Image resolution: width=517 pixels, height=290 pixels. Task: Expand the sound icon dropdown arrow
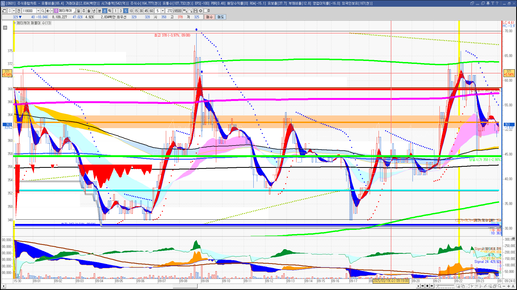point(52,11)
